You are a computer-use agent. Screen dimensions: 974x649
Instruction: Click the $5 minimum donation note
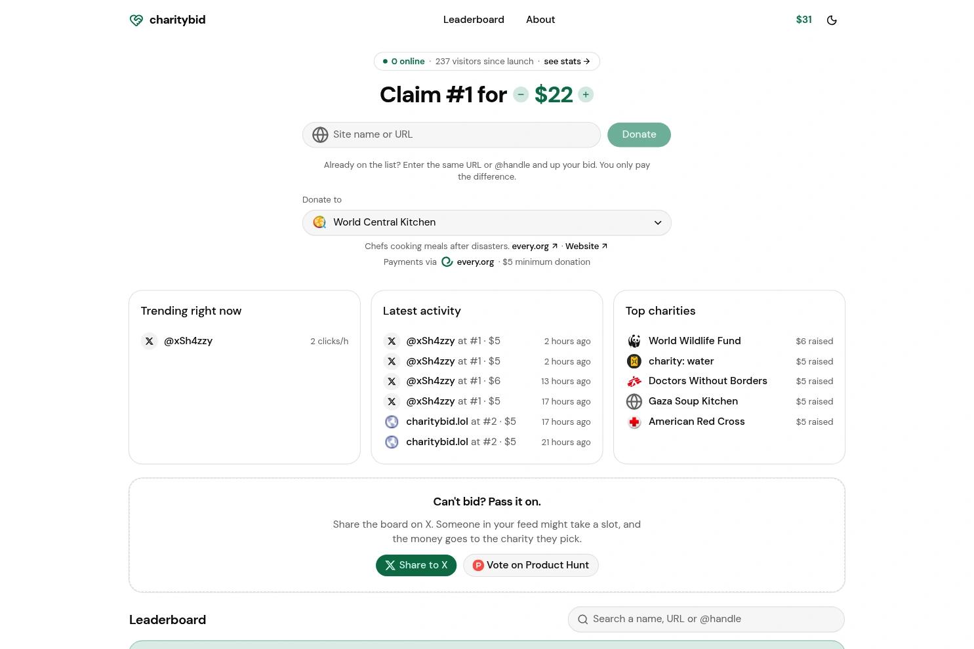point(546,262)
